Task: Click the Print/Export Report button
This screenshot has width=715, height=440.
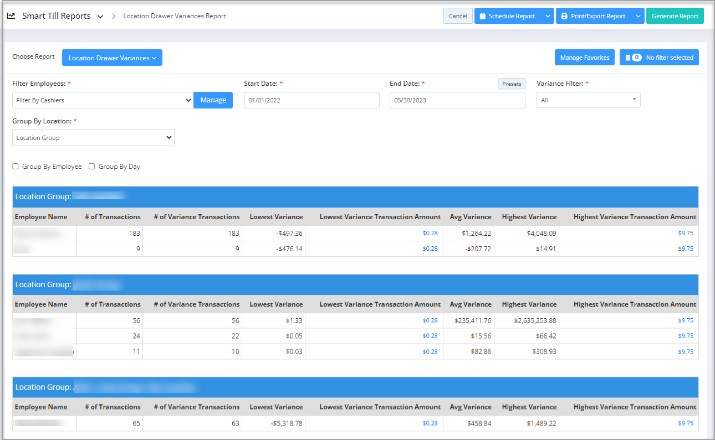Action: pos(593,16)
